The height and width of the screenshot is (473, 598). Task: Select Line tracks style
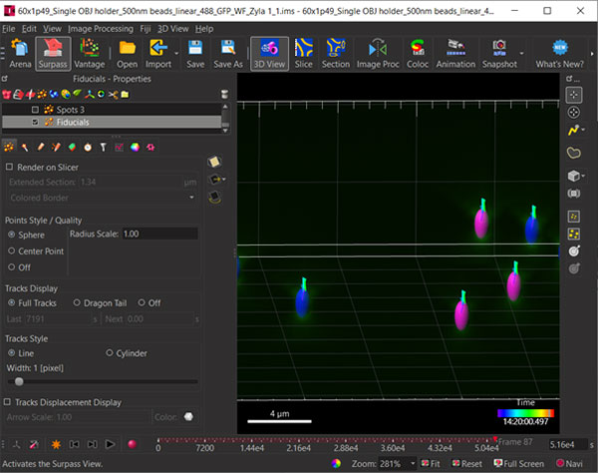tap(11, 352)
